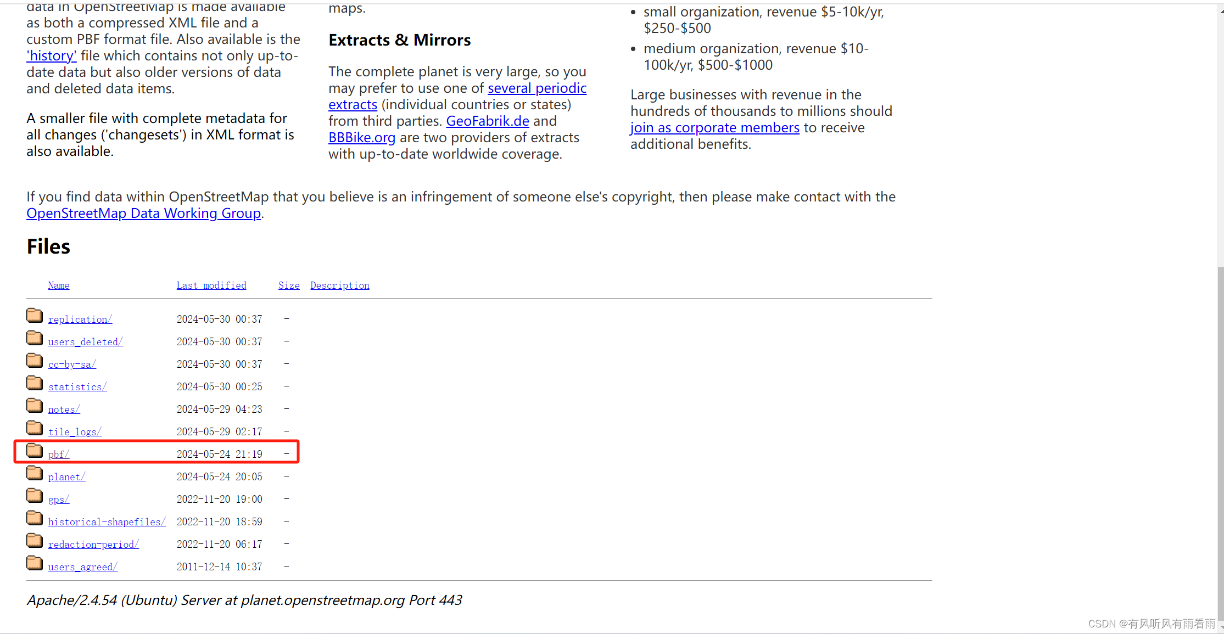Open the OpenStreetMap Data Working Group link
This screenshot has width=1224, height=634.
(143, 214)
